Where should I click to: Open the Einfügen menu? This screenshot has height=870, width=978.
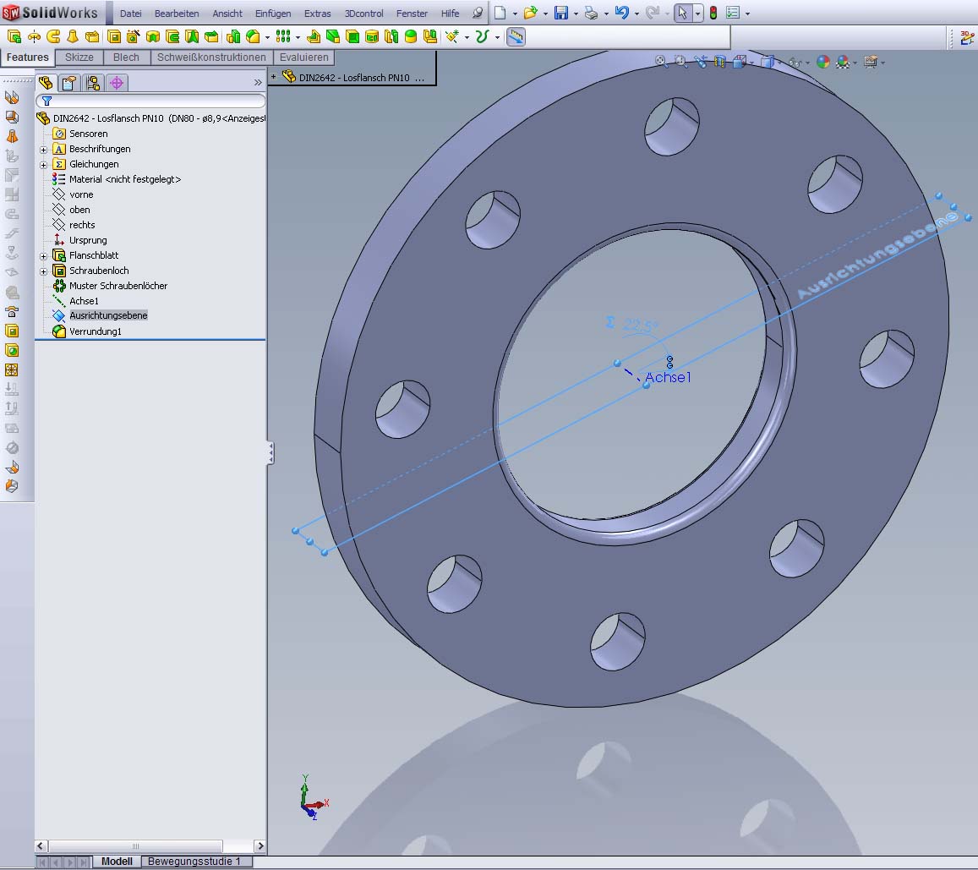(x=273, y=14)
